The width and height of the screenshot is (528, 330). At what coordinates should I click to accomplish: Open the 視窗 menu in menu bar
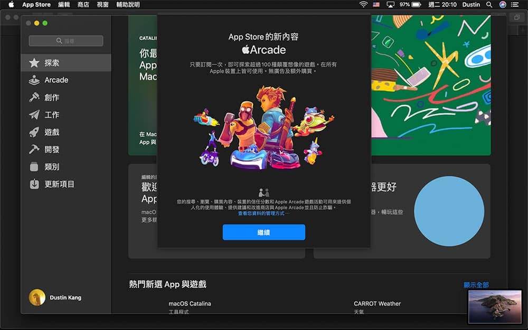[102, 4]
